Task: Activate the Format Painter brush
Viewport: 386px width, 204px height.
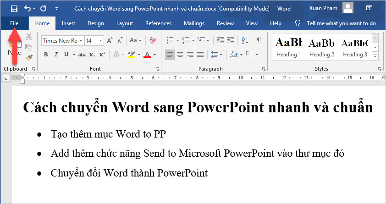Action: pos(29,58)
